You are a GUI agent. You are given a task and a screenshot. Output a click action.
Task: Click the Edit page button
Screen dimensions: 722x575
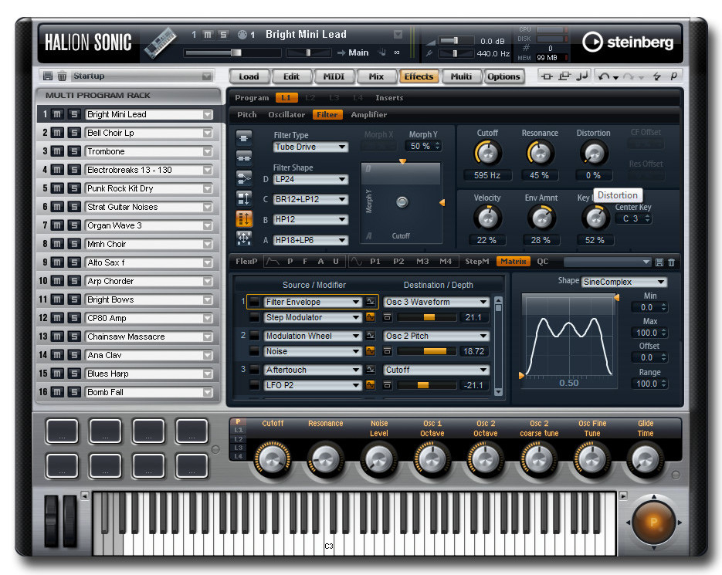coord(291,76)
